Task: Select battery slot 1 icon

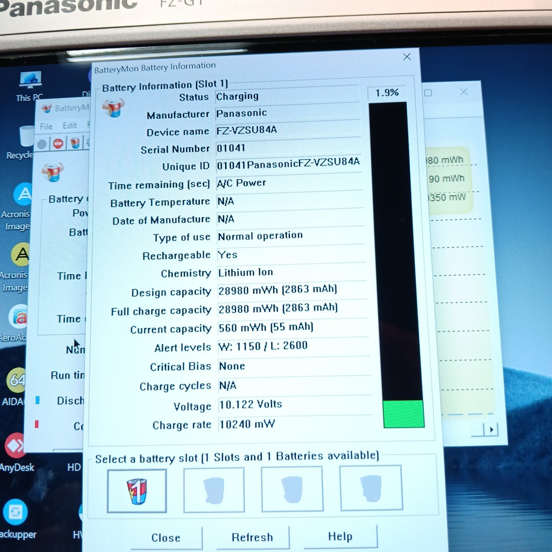Action: click(x=137, y=491)
